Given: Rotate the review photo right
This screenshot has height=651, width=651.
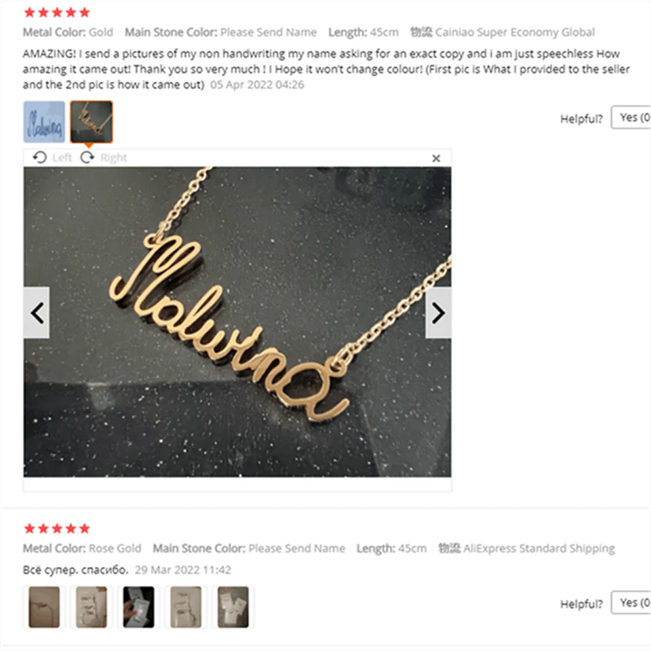Looking at the screenshot, I should coord(87,157).
